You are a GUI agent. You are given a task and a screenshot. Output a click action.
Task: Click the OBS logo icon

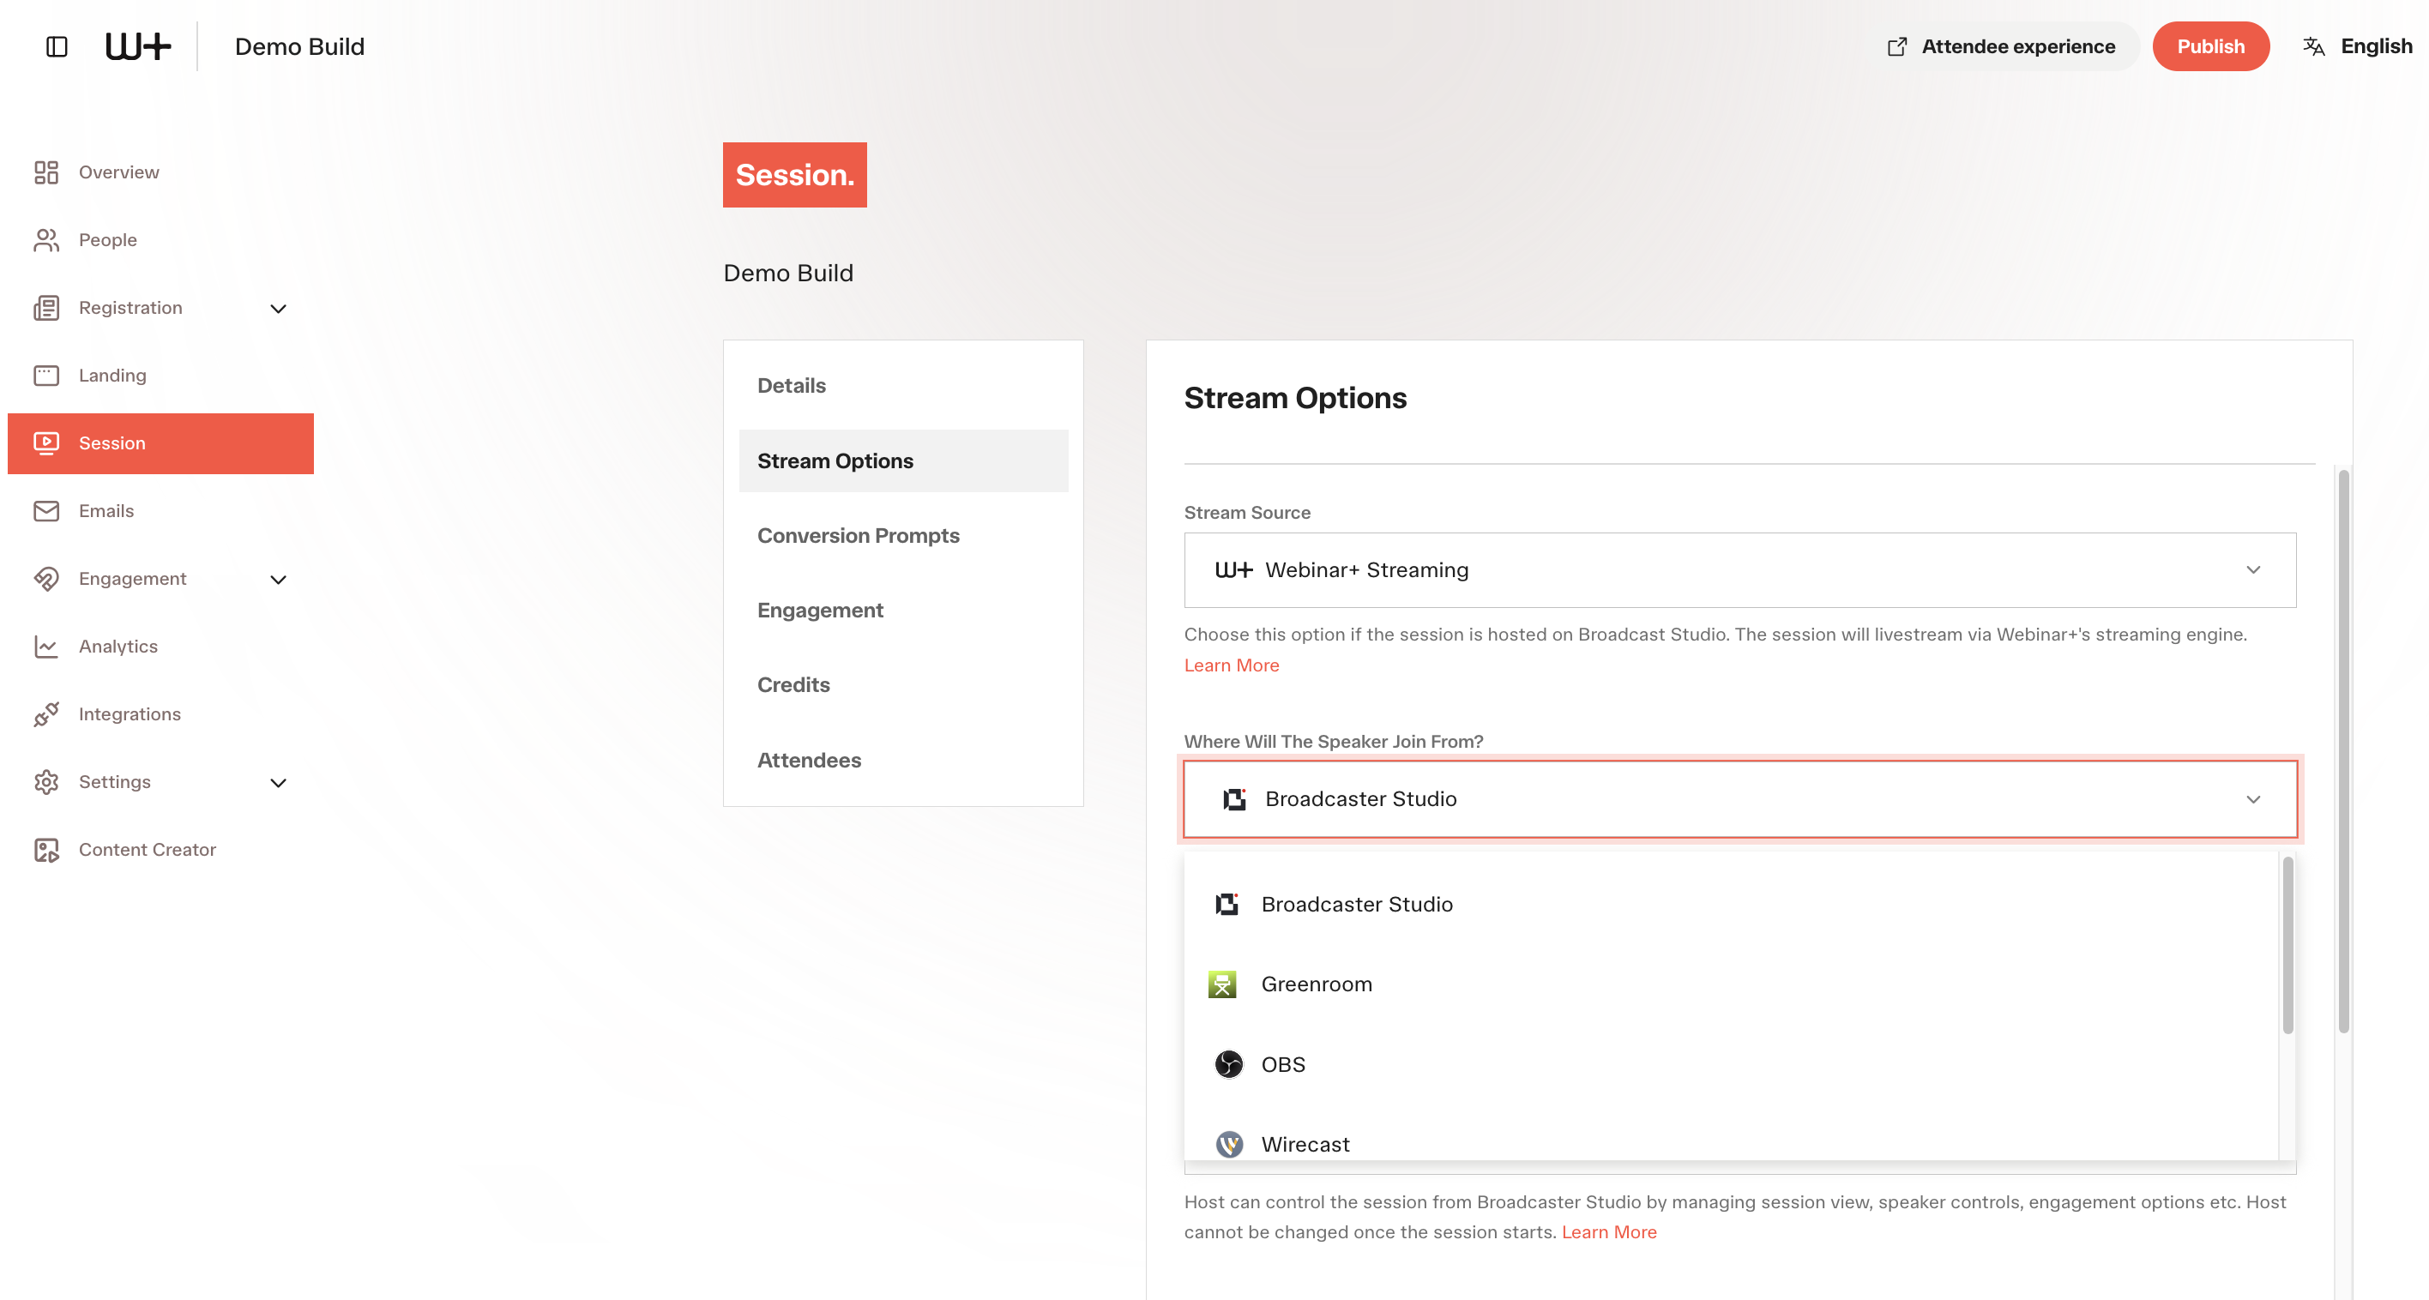coord(1228,1064)
